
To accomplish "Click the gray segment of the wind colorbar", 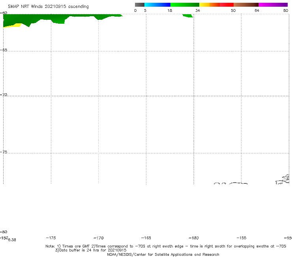I will [140, 5].
